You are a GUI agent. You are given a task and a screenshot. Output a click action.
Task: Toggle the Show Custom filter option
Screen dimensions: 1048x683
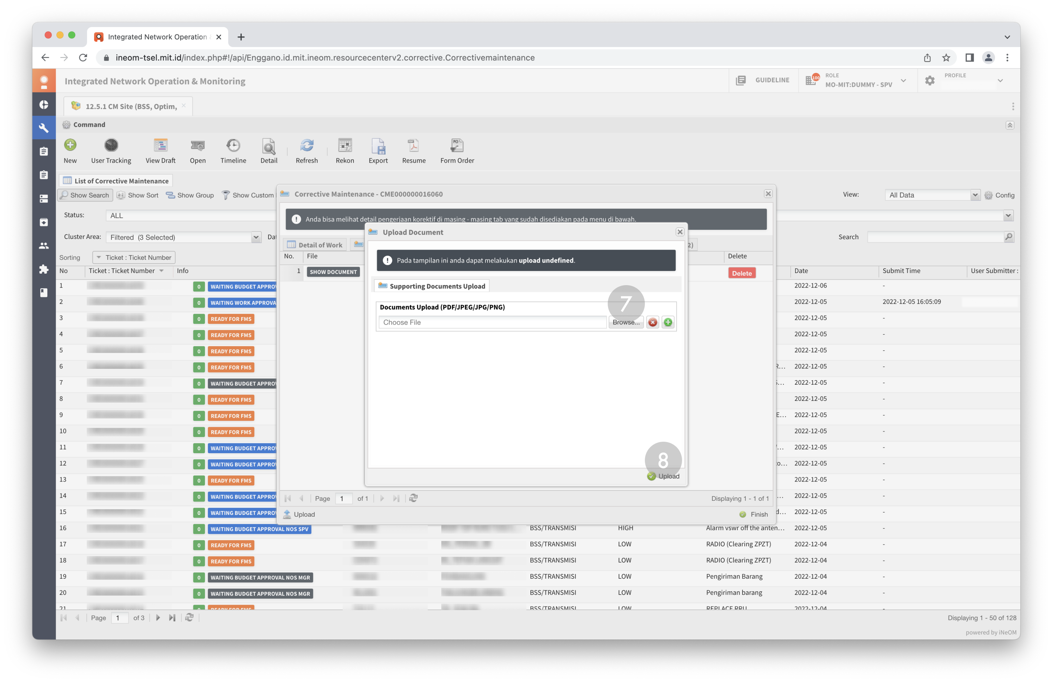coord(248,195)
